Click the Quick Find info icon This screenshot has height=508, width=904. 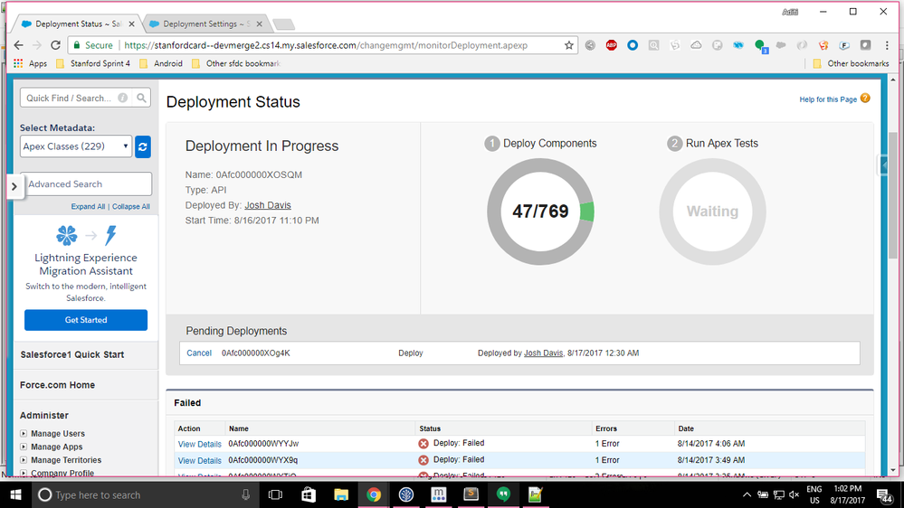[x=123, y=98]
